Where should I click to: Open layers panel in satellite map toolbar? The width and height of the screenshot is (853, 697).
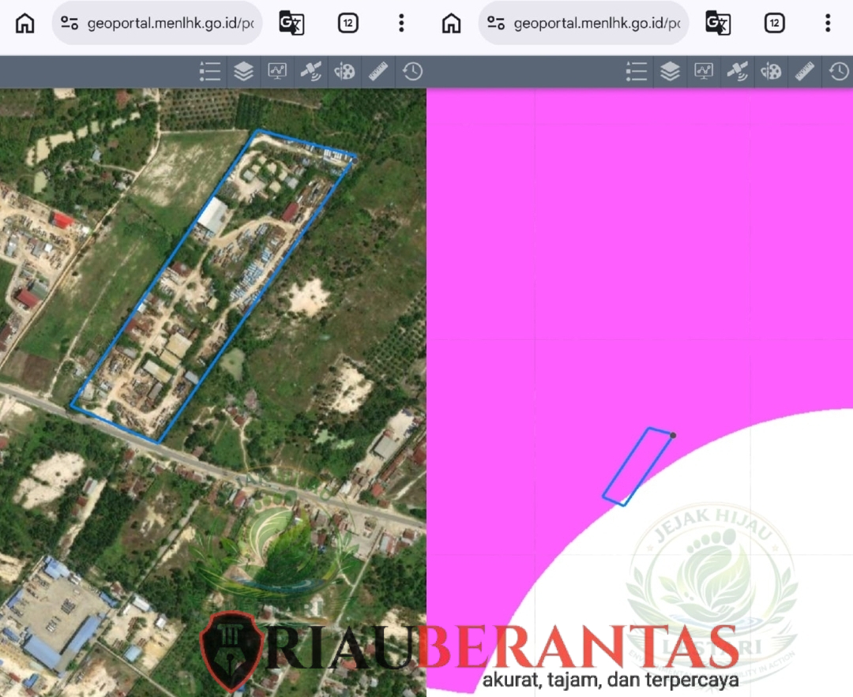[243, 72]
